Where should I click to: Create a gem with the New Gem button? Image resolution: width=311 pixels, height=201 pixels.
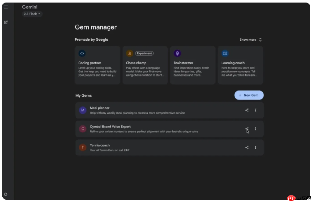[249, 95]
